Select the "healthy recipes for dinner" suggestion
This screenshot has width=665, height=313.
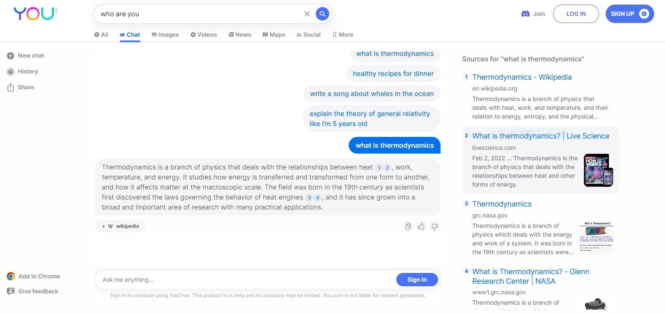[393, 74]
